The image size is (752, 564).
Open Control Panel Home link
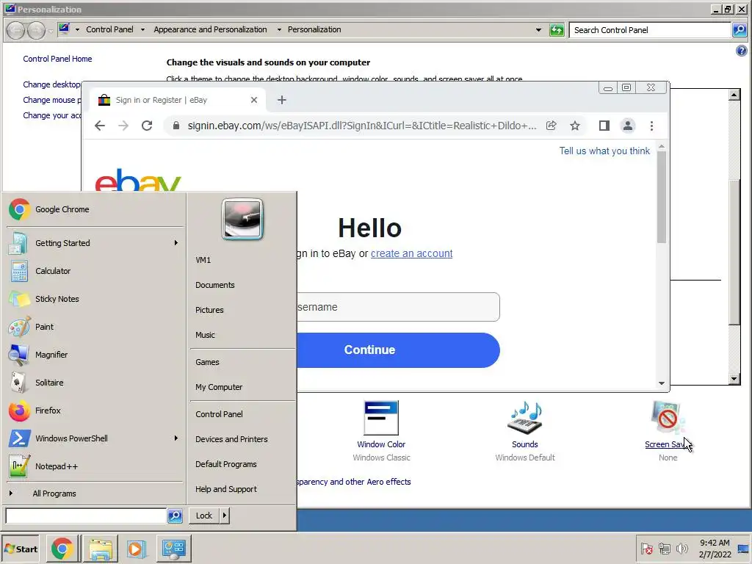tap(57, 59)
